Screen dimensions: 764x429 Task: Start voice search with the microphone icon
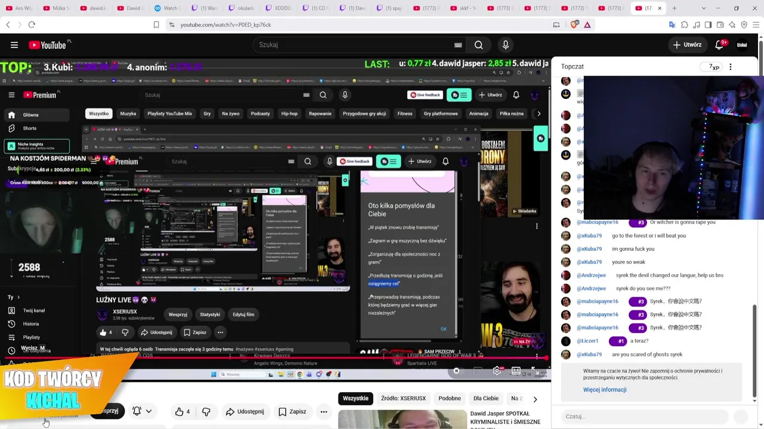tap(506, 45)
